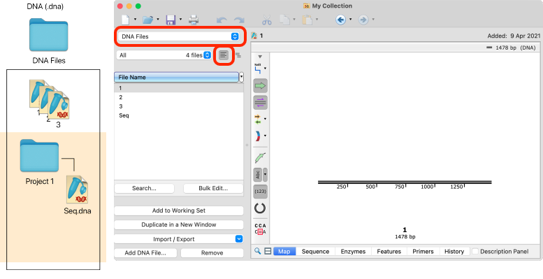Toggle the green arrow features display

point(260,85)
